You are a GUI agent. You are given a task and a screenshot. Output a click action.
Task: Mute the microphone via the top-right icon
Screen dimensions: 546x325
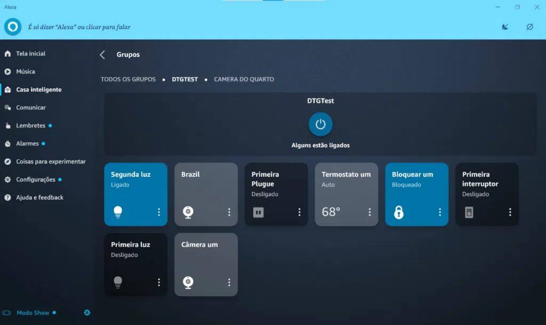click(x=504, y=26)
